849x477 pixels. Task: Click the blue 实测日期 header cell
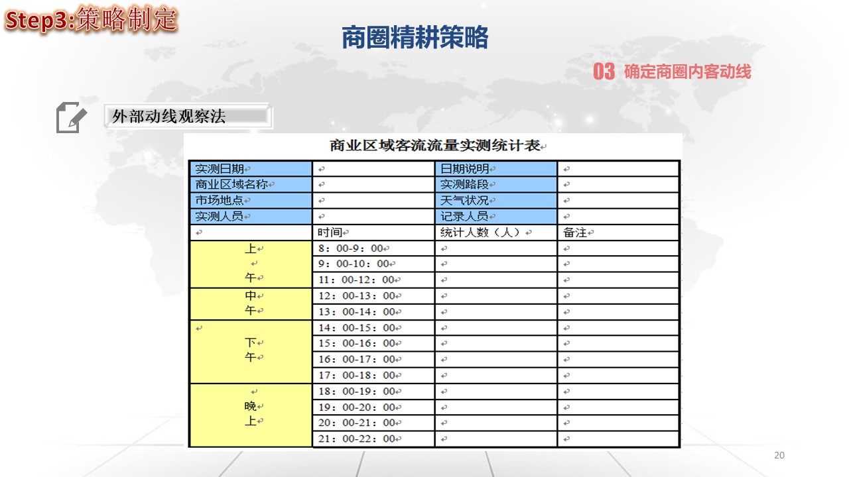click(x=250, y=169)
